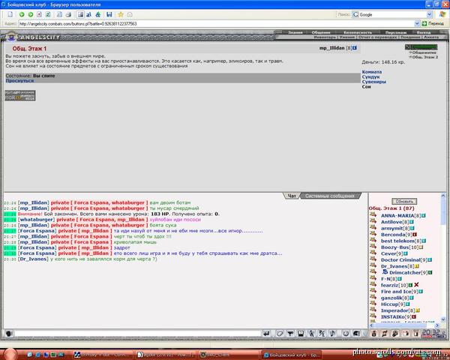Click the money bag icon in bottom toolbar
This screenshot has width=450, height=360.
click(x=373, y=334)
